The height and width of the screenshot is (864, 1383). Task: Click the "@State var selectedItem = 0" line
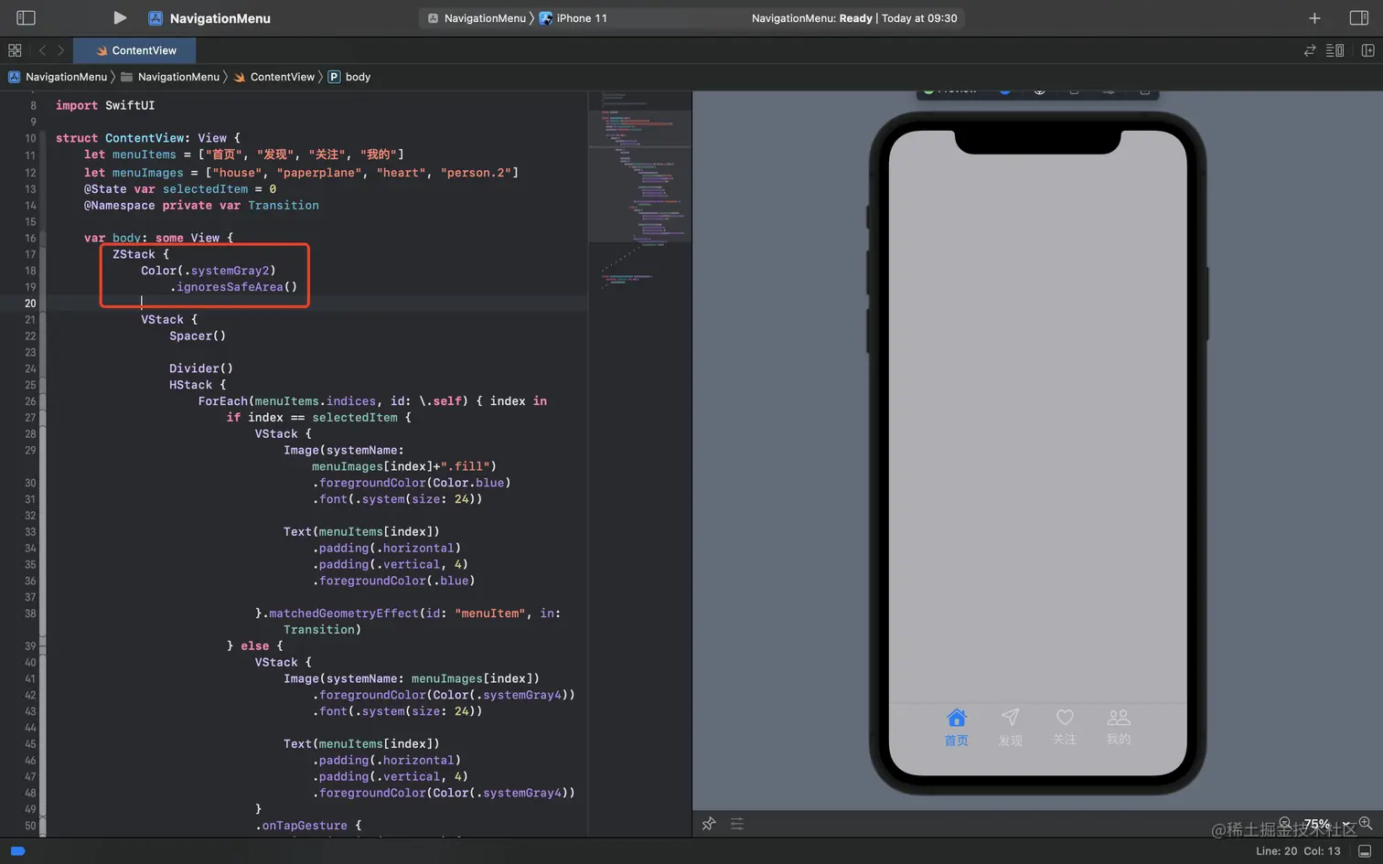tap(180, 189)
